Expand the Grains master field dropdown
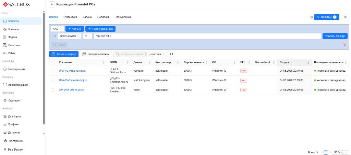The width and height of the screenshot is (351, 155). click(x=70, y=36)
